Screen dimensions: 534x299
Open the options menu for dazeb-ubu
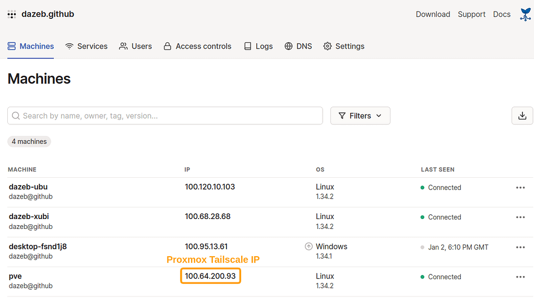click(520, 188)
